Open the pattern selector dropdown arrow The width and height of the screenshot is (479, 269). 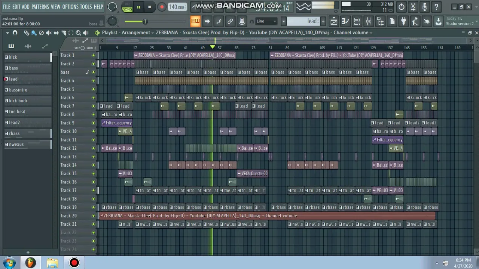pos(284,21)
